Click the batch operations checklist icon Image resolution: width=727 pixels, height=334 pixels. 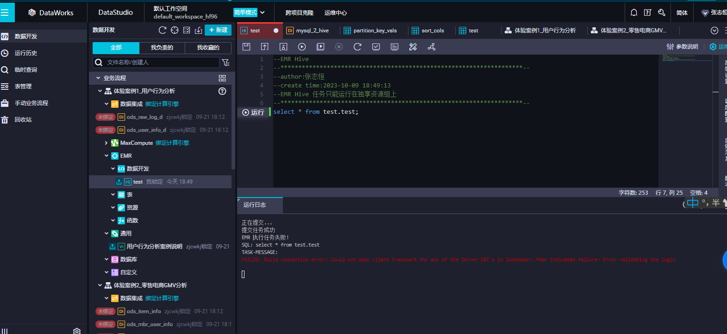point(187,30)
